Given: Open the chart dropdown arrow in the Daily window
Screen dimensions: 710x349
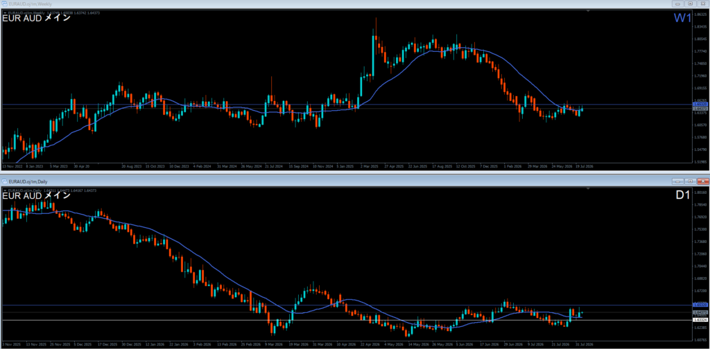Looking at the screenshot, I should [x=5, y=190].
